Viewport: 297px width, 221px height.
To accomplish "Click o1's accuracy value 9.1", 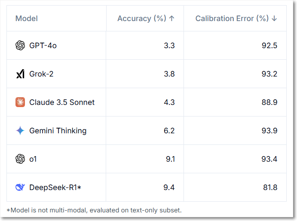I will pos(171,159).
